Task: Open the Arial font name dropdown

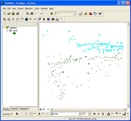Action: (80, 114)
